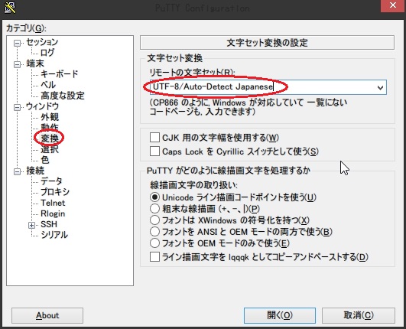Select 動作 category

point(50,128)
